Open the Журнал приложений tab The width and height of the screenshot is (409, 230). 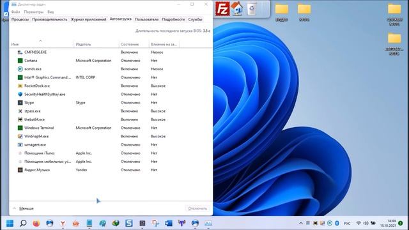88,19
